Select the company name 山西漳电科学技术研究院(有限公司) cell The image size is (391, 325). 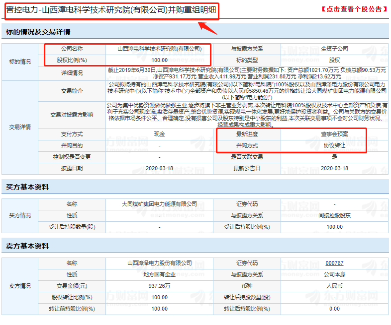(x=160, y=49)
